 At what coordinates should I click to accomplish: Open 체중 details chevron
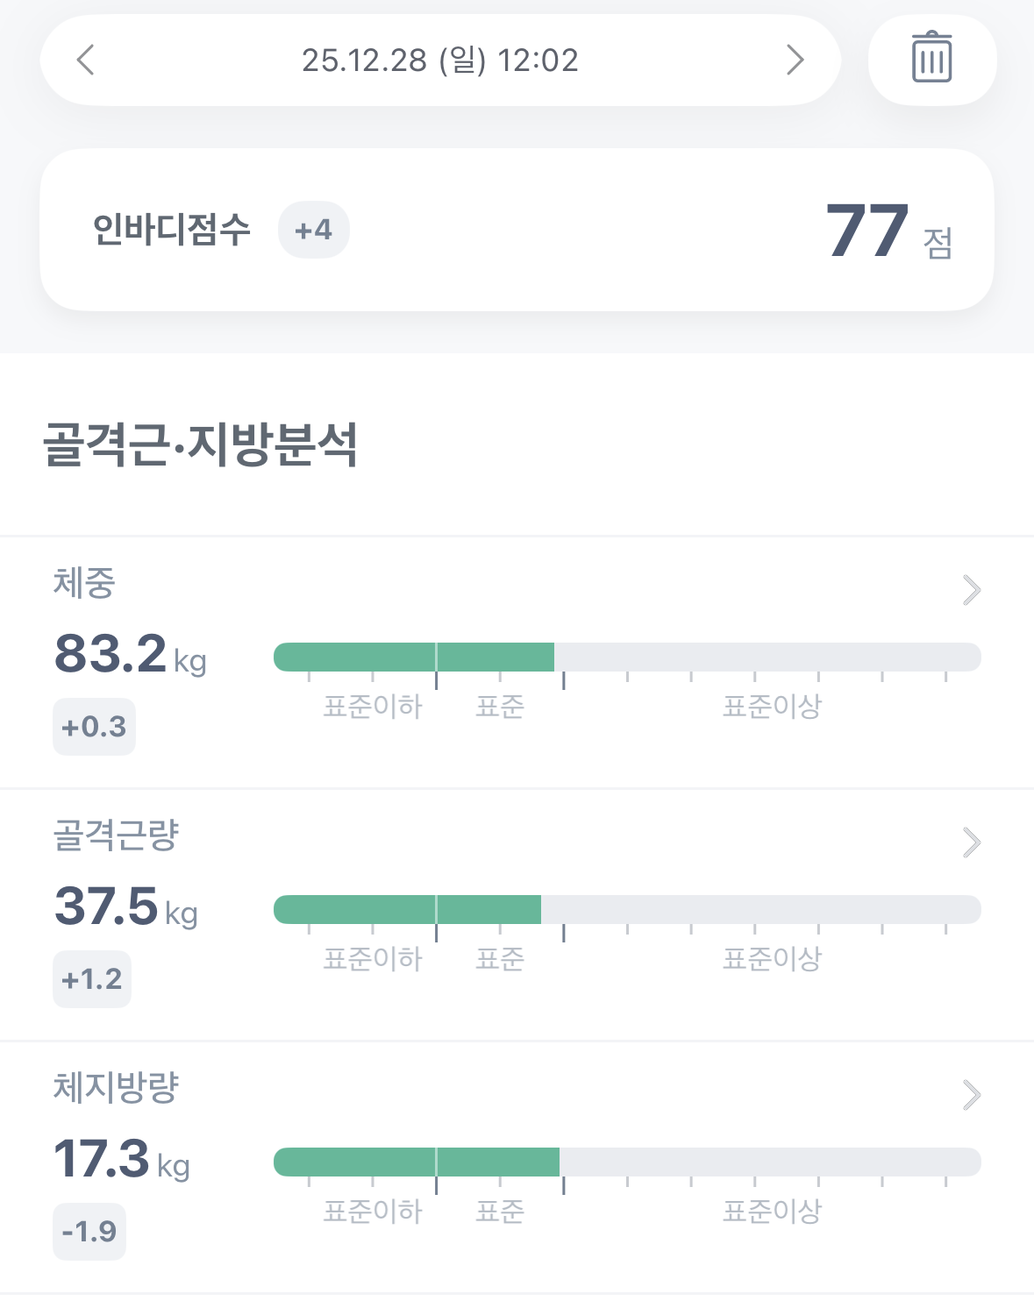(x=971, y=590)
